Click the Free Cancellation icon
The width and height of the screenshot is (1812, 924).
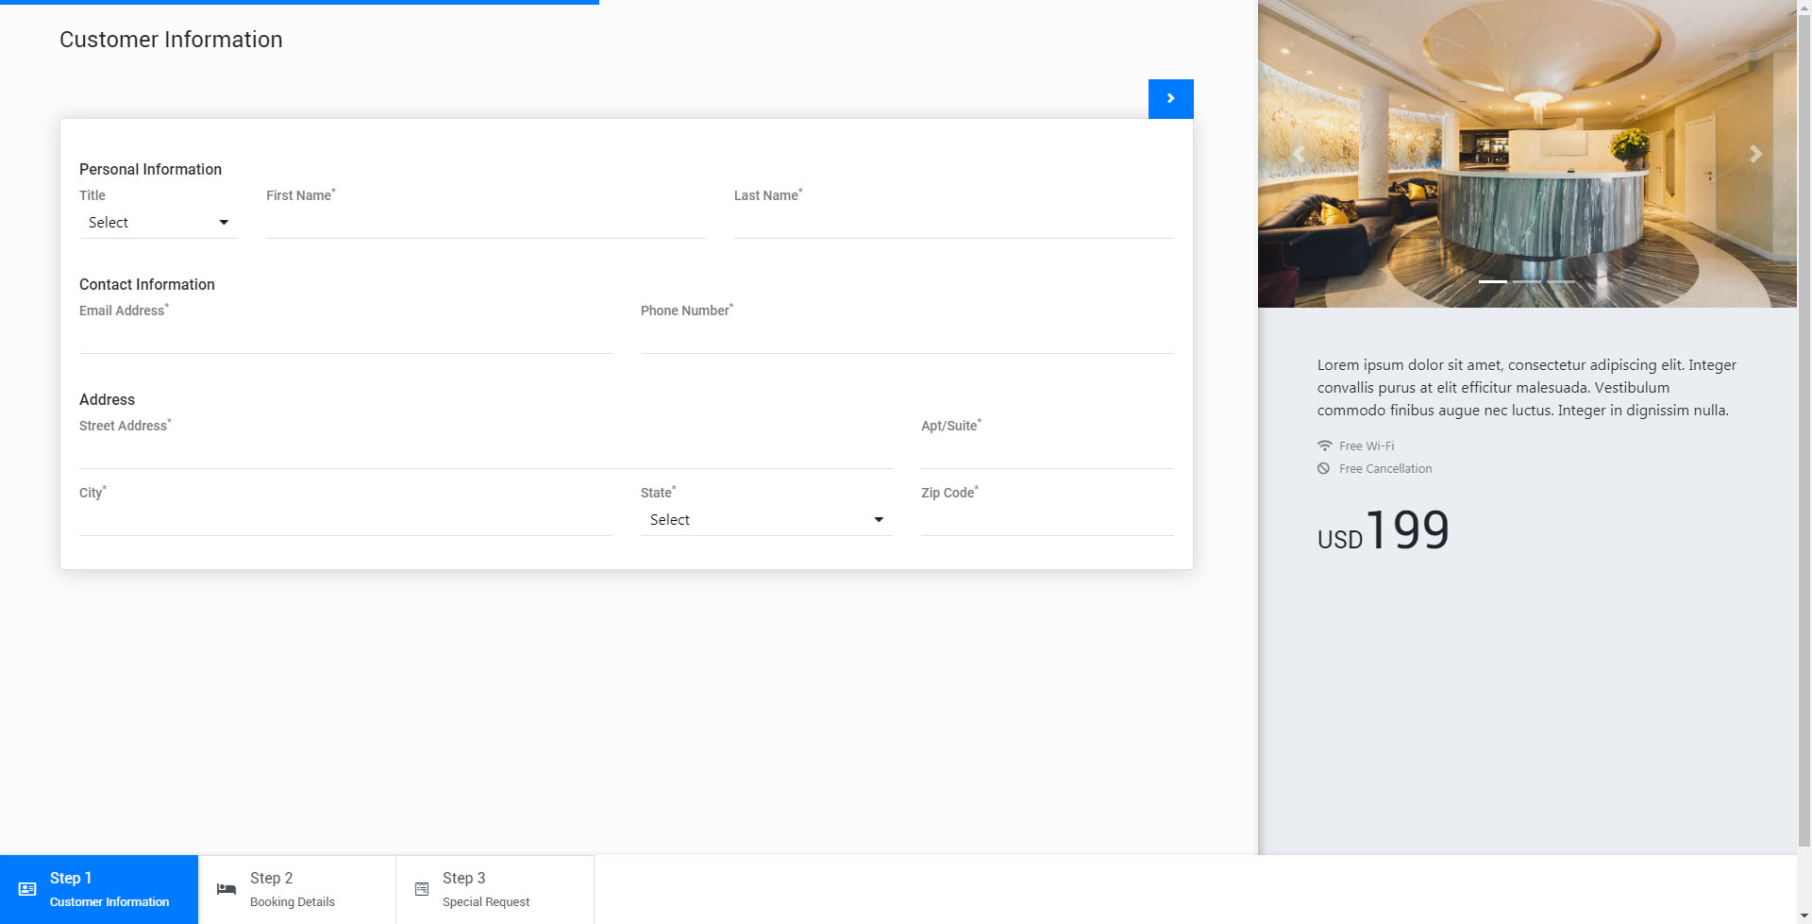click(x=1324, y=468)
